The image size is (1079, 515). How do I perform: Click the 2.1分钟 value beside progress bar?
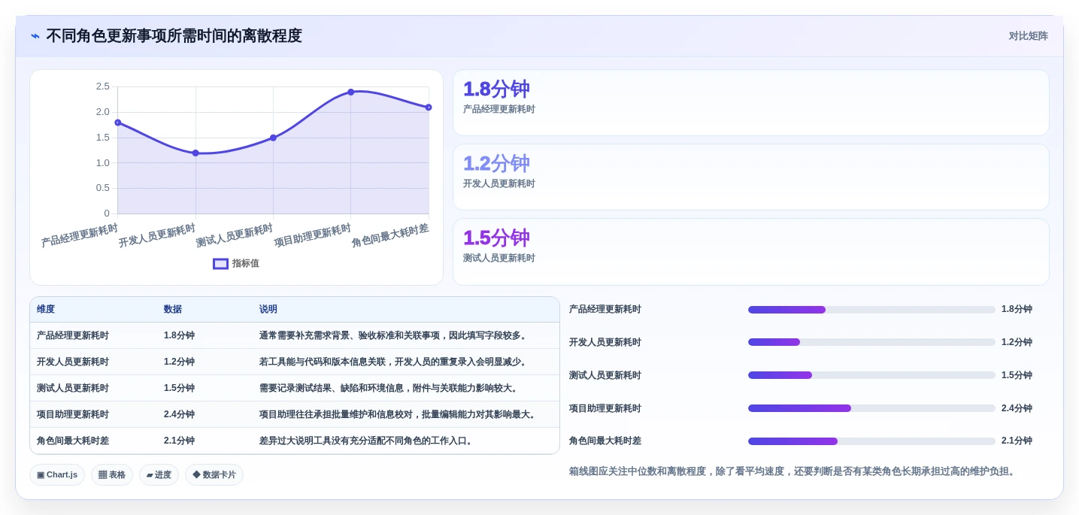click(1017, 441)
